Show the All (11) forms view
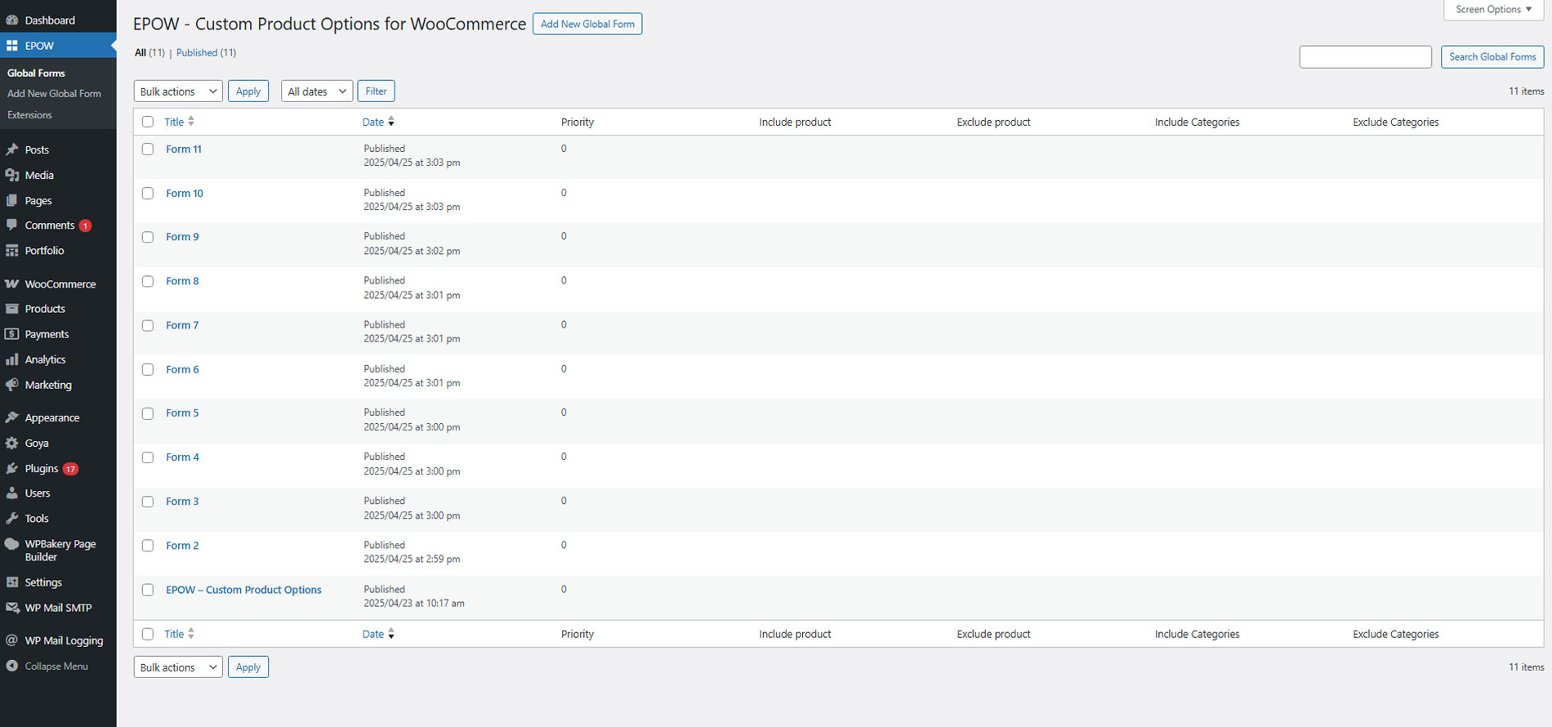 (x=149, y=52)
